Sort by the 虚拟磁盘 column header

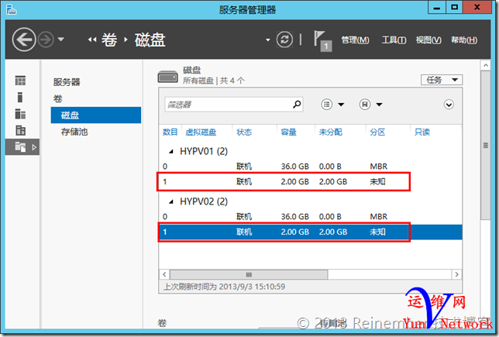click(x=201, y=132)
